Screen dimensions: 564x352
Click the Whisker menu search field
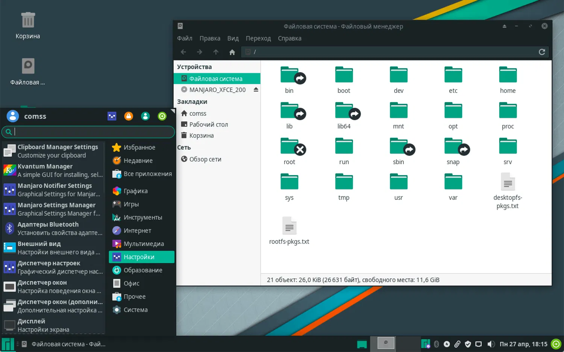pos(90,132)
